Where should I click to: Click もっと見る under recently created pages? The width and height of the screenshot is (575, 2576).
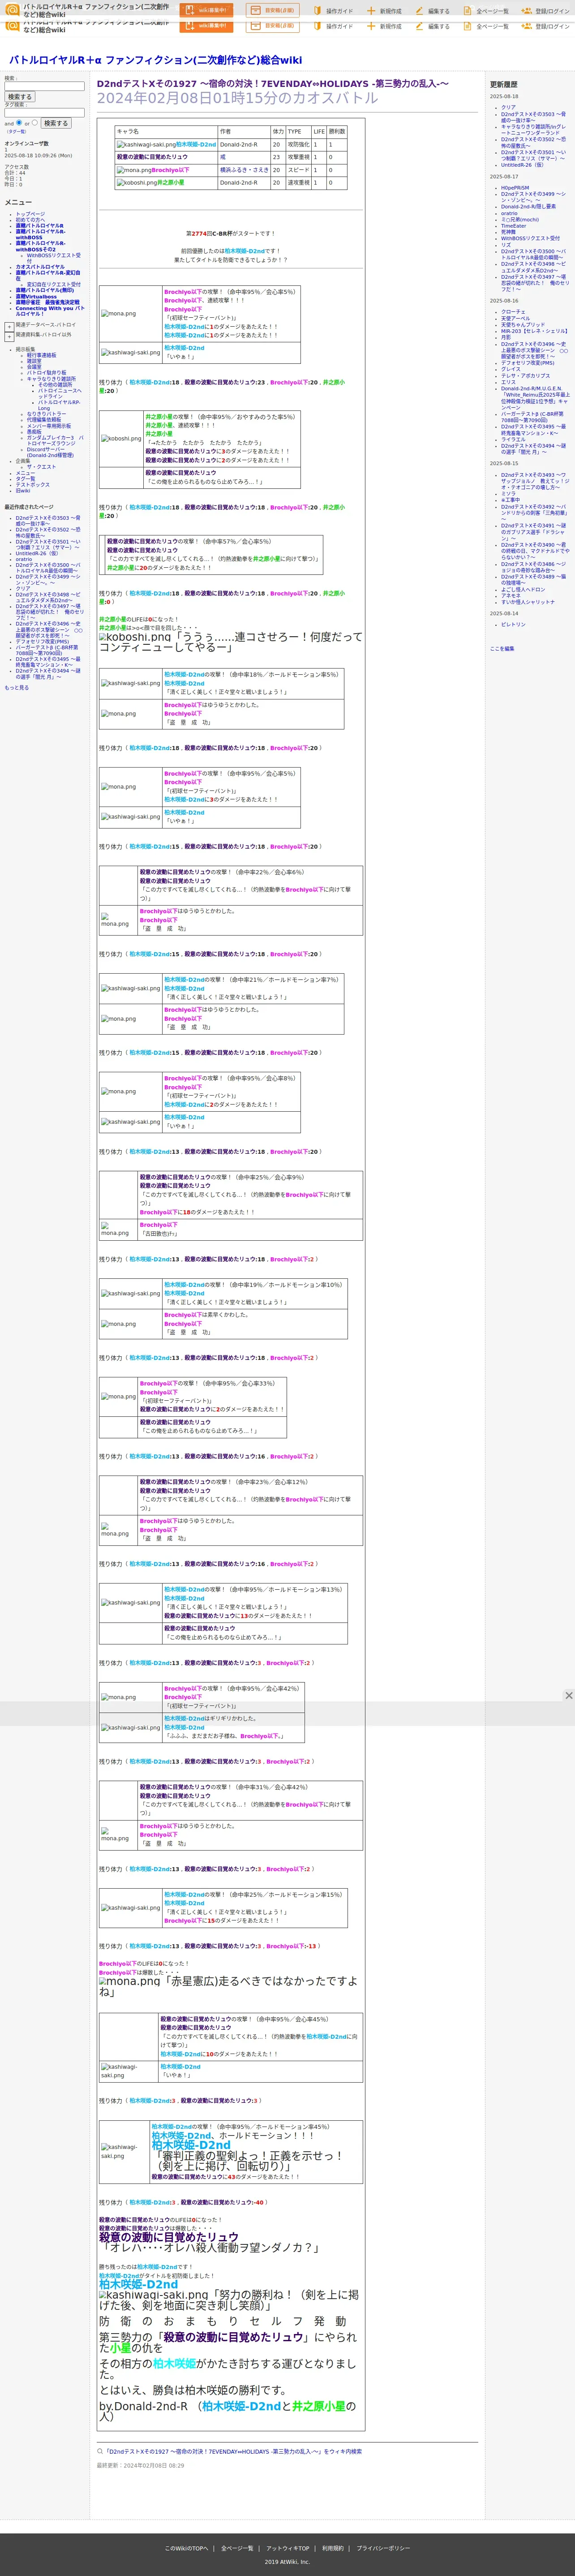tap(17, 688)
